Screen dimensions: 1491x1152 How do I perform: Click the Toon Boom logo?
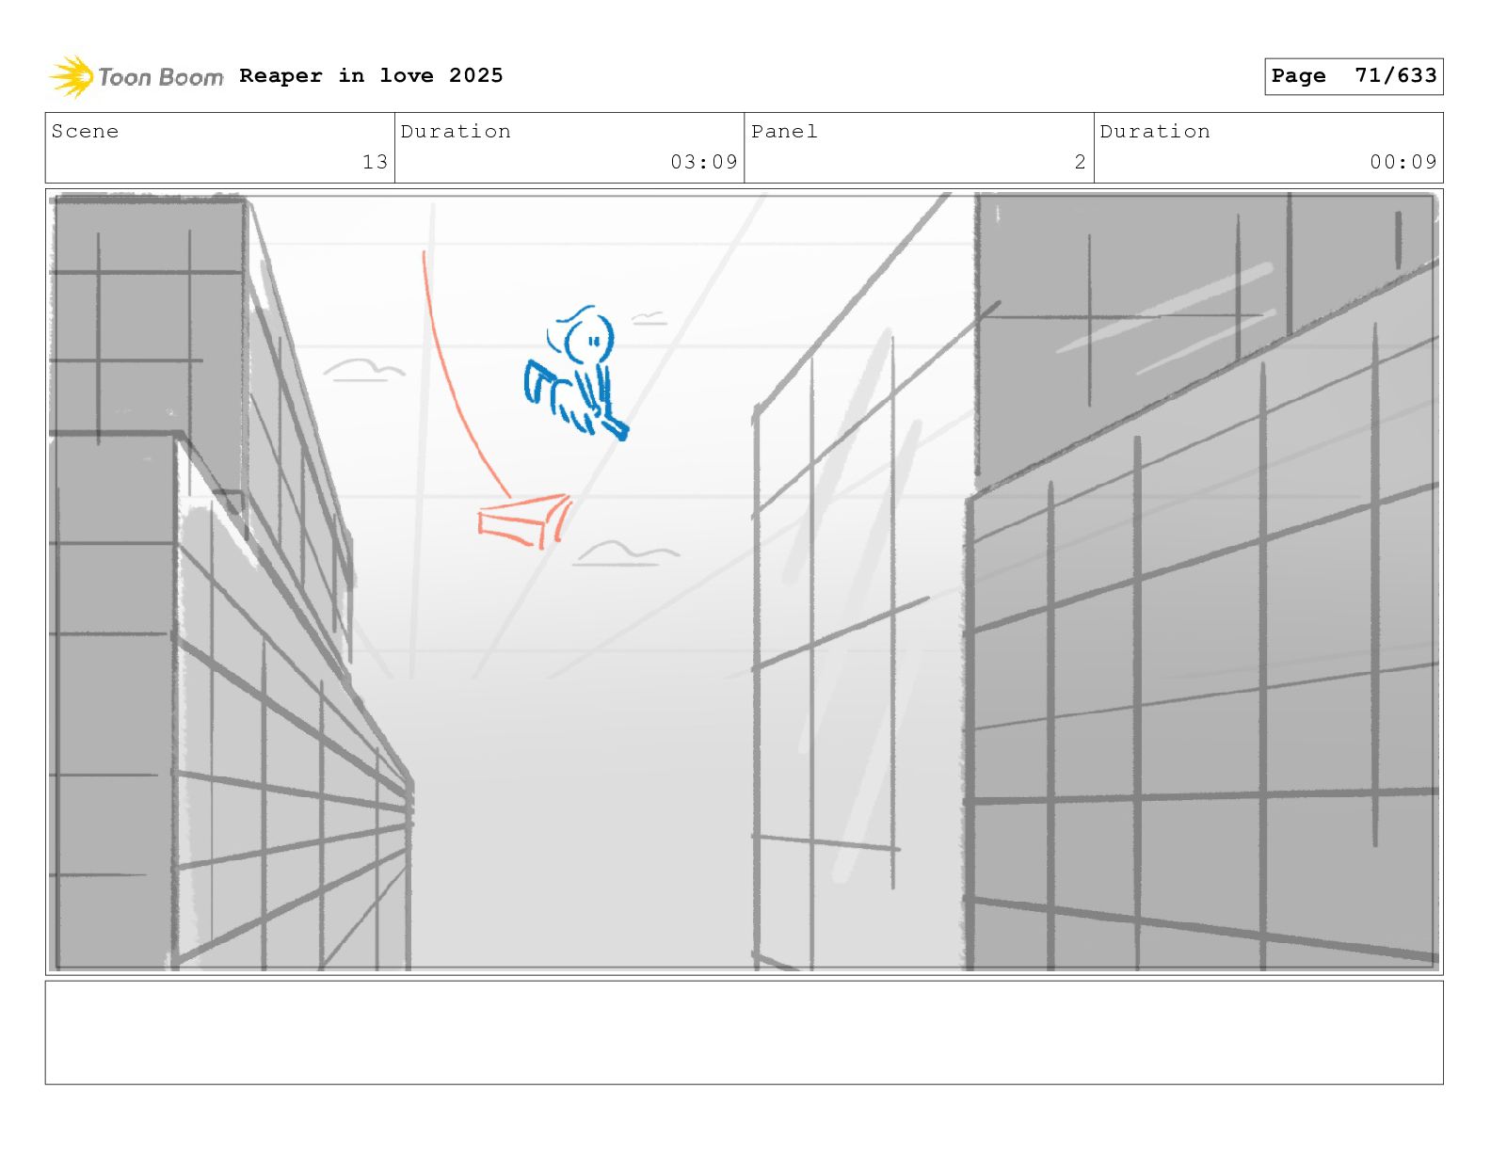click(136, 76)
